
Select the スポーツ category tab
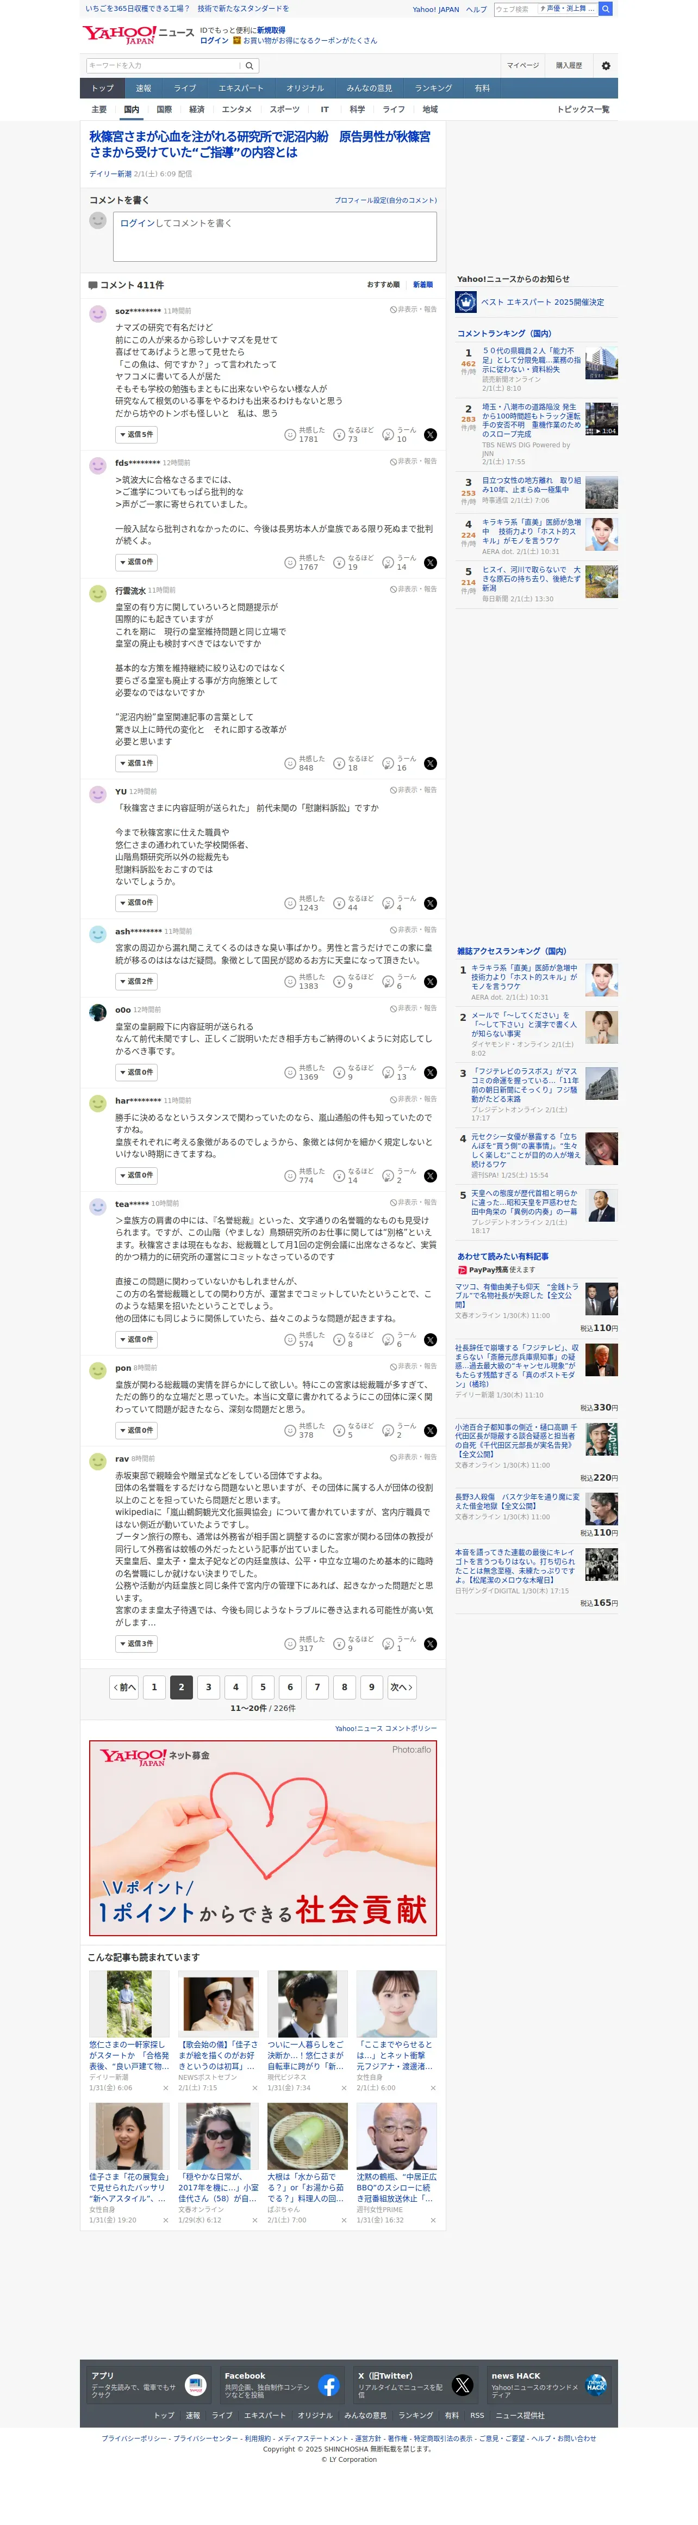point(285,110)
